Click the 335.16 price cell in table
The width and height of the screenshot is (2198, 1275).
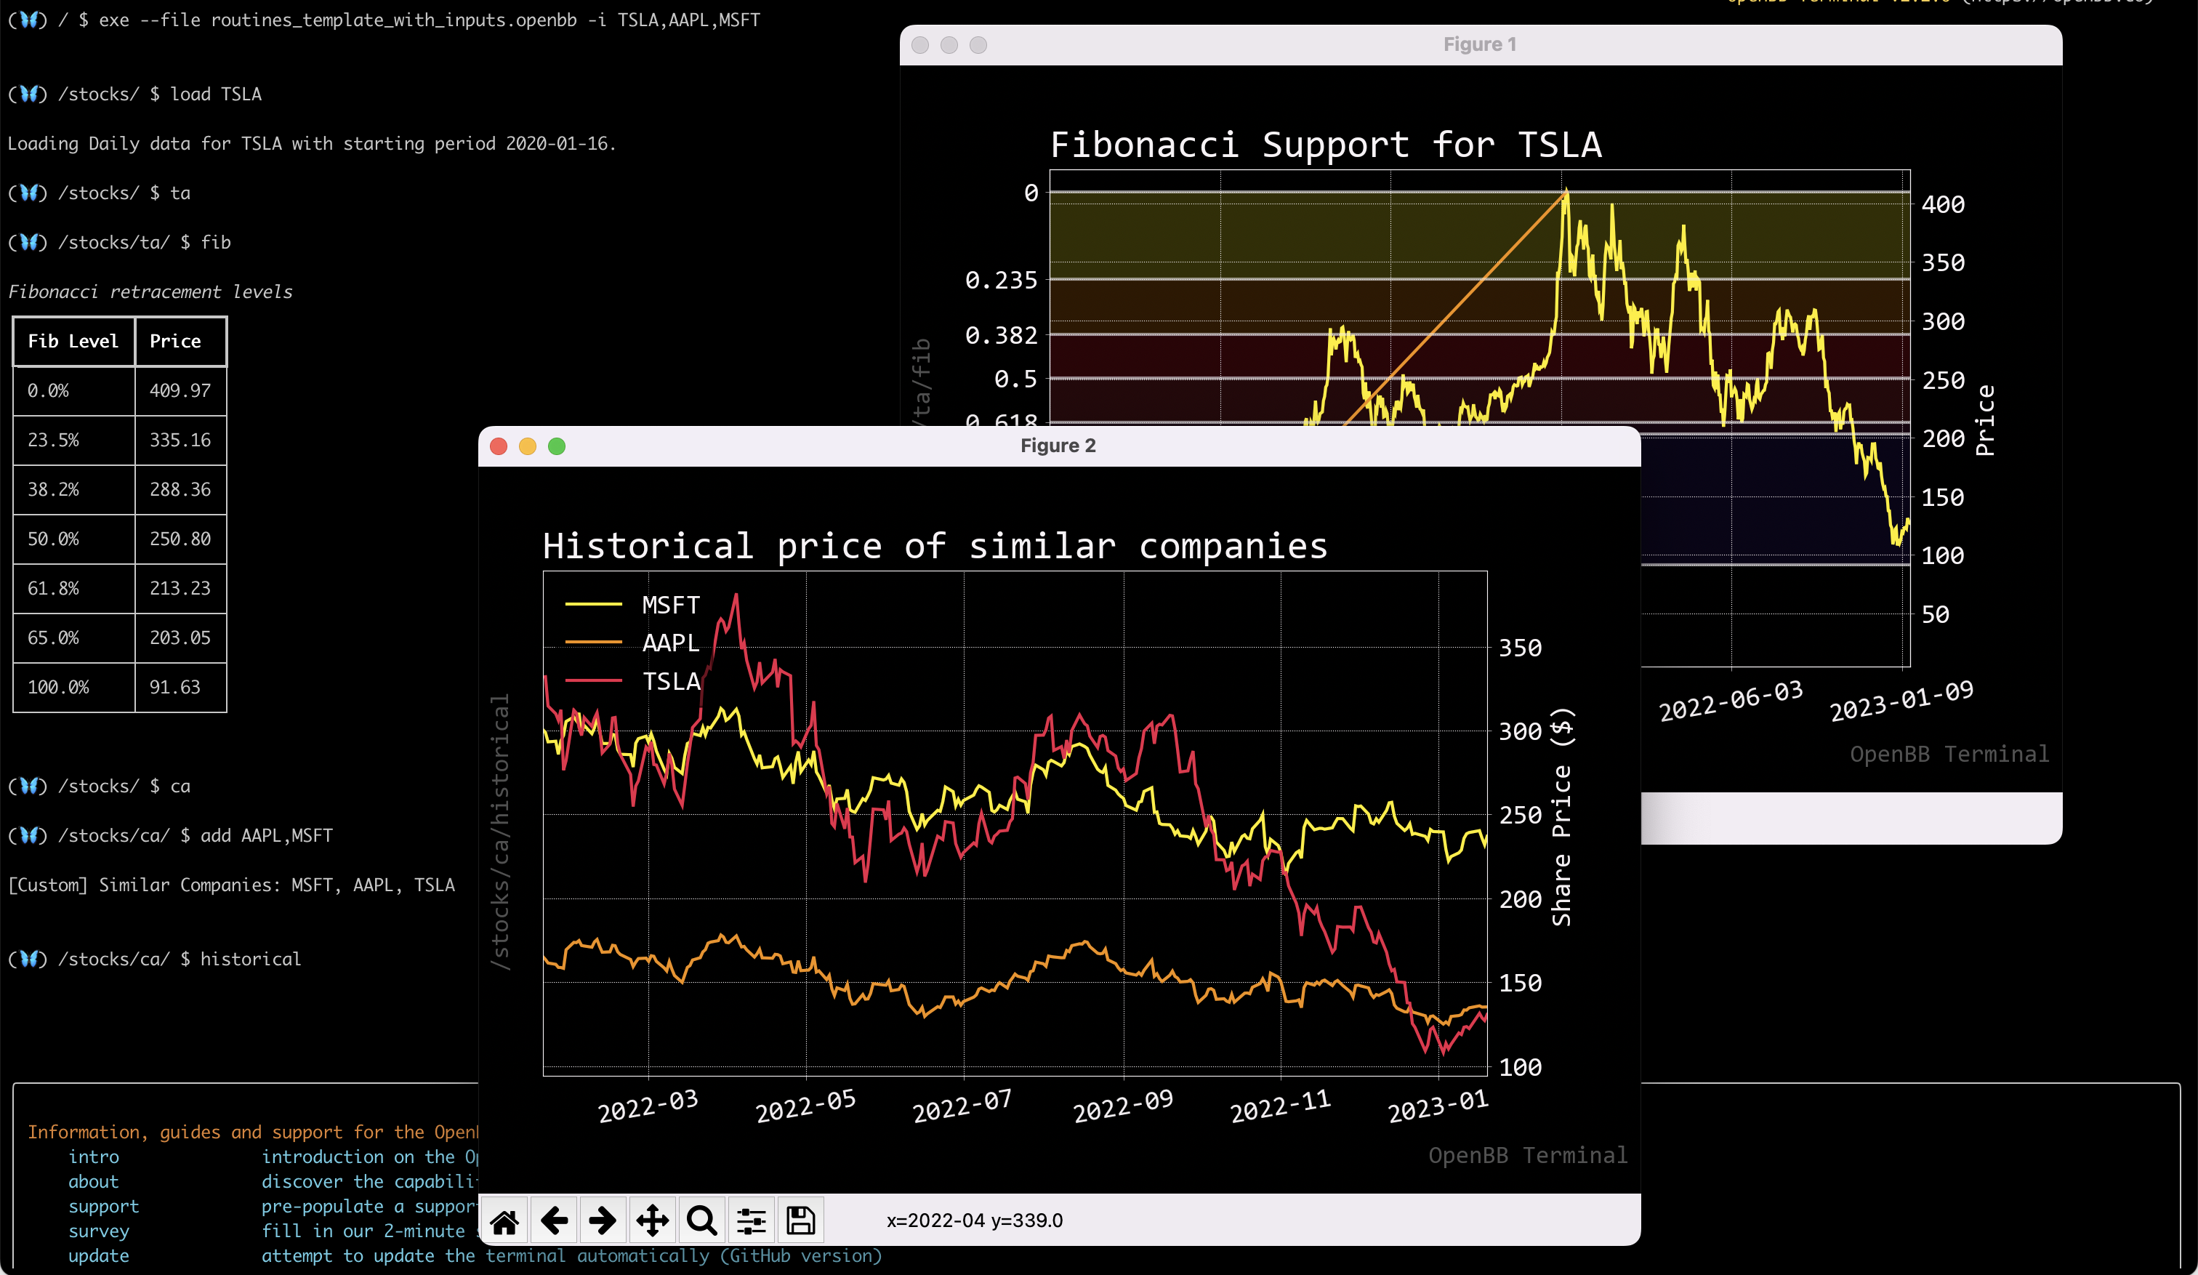pos(180,441)
